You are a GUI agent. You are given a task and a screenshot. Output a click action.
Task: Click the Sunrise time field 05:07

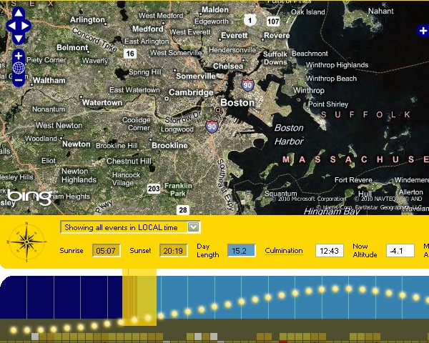[x=106, y=251]
